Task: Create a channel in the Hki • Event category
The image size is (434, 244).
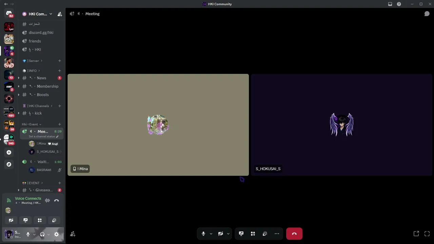Action: click(60, 124)
